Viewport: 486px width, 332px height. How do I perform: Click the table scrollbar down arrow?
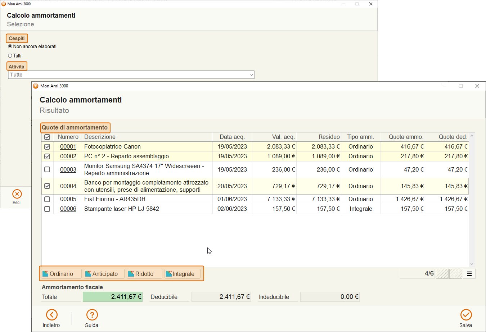(472, 264)
